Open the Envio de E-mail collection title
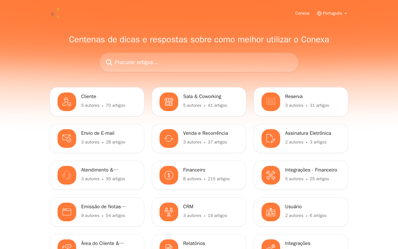398x249 pixels. coord(98,133)
